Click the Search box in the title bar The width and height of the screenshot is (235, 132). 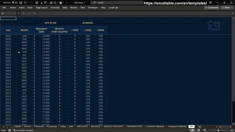pyautogui.click(x=117, y=3)
